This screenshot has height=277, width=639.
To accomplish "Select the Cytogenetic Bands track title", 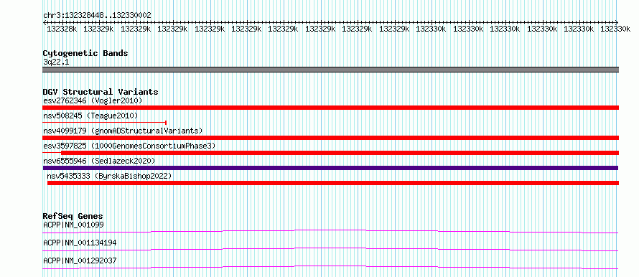I will (x=85, y=53).
